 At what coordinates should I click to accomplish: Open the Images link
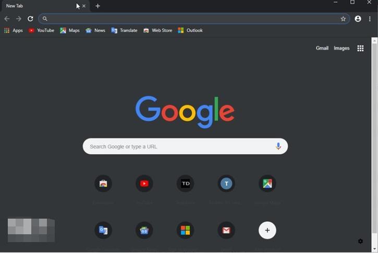[342, 48]
